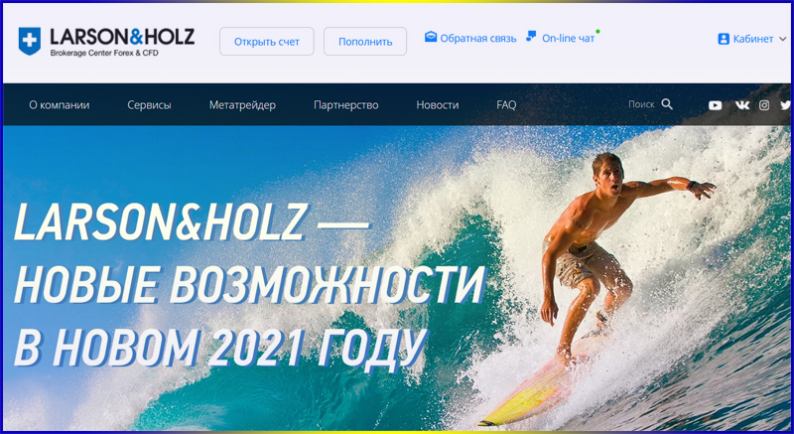Open the О компании menu
This screenshot has width=794, height=434.
(60, 105)
